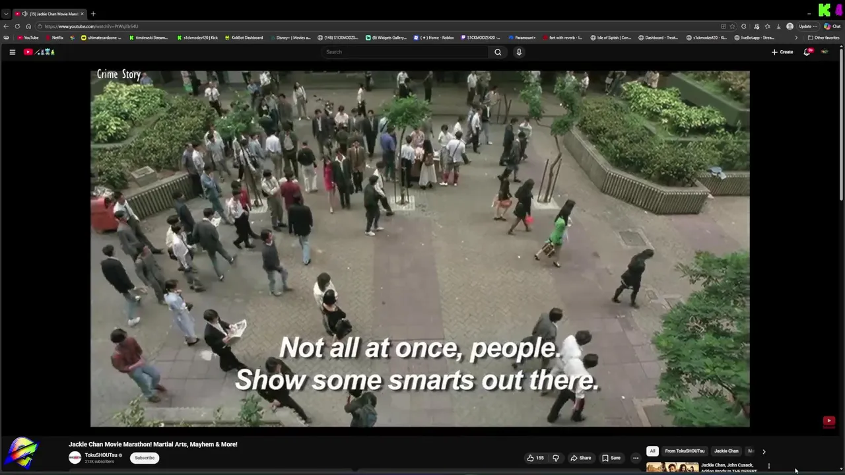The image size is (845, 475).
Task: Open Paramount+ bookmark
Action: [x=522, y=38]
